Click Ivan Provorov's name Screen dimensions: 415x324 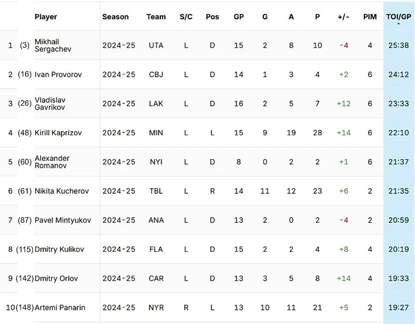click(58, 74)
